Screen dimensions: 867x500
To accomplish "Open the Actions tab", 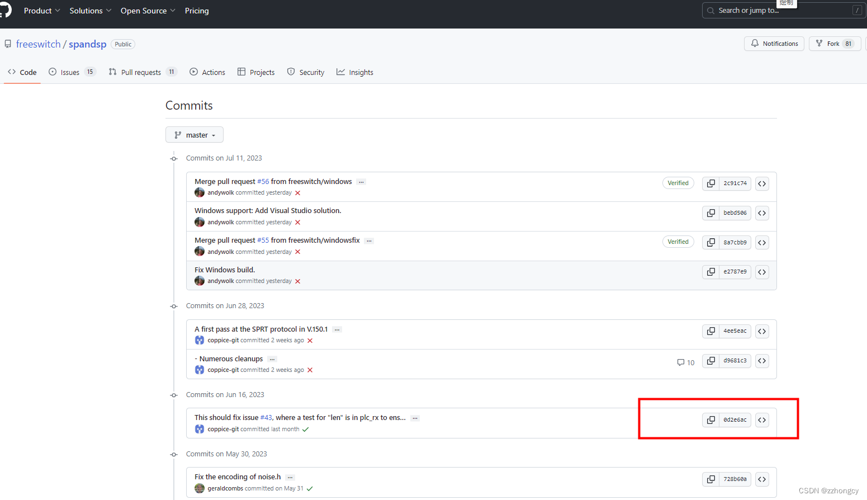I will tap(207, 72).
